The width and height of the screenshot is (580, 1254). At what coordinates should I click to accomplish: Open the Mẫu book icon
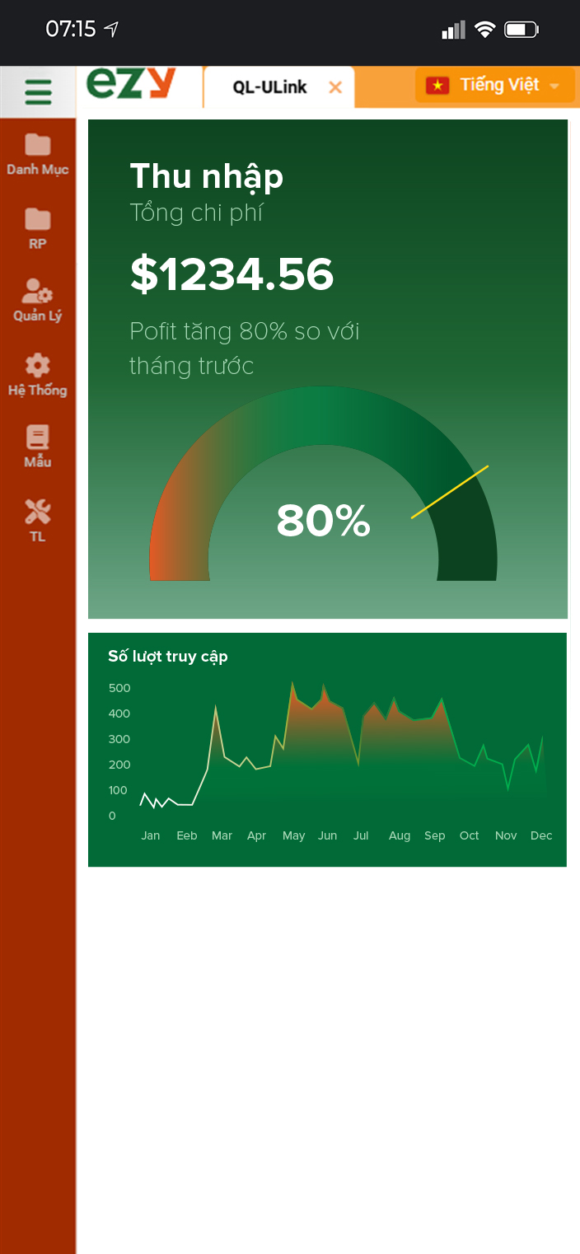point(38,437)
